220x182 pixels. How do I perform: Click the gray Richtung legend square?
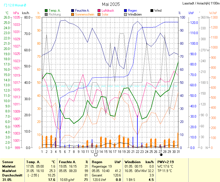tap(46, 14)
